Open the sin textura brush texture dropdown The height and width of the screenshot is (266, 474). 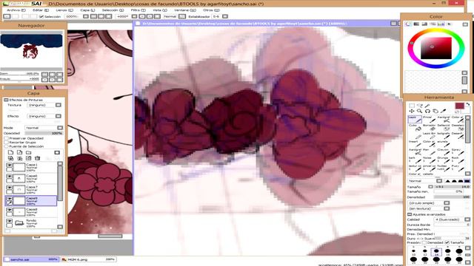(447, 208)
